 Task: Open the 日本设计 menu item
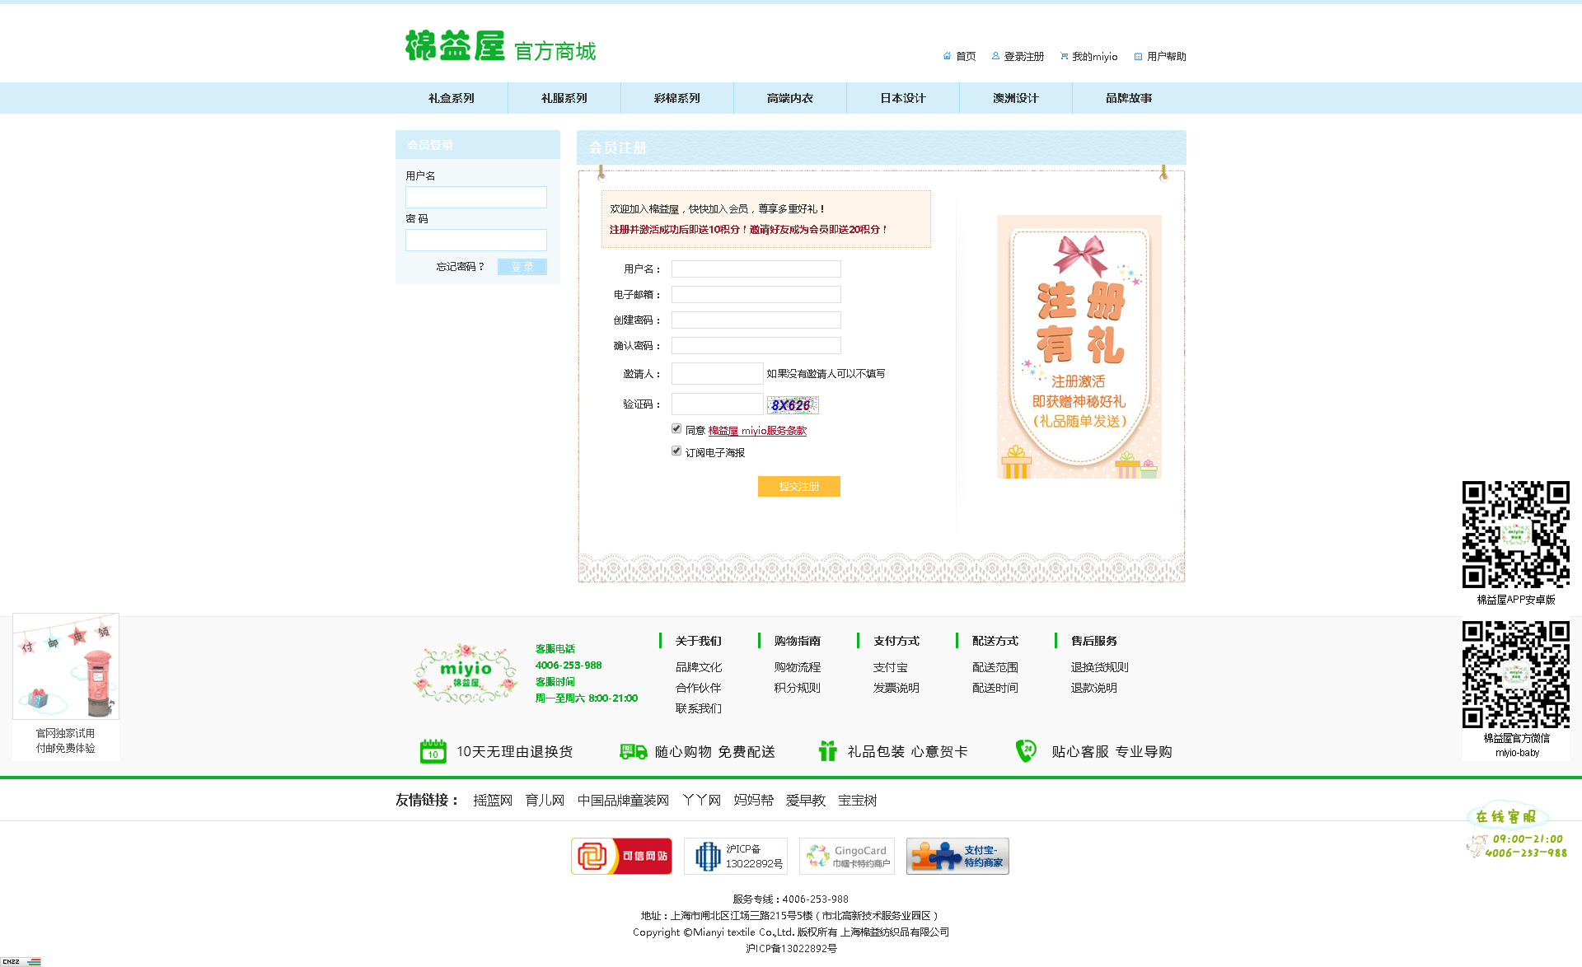click(902, 98)
